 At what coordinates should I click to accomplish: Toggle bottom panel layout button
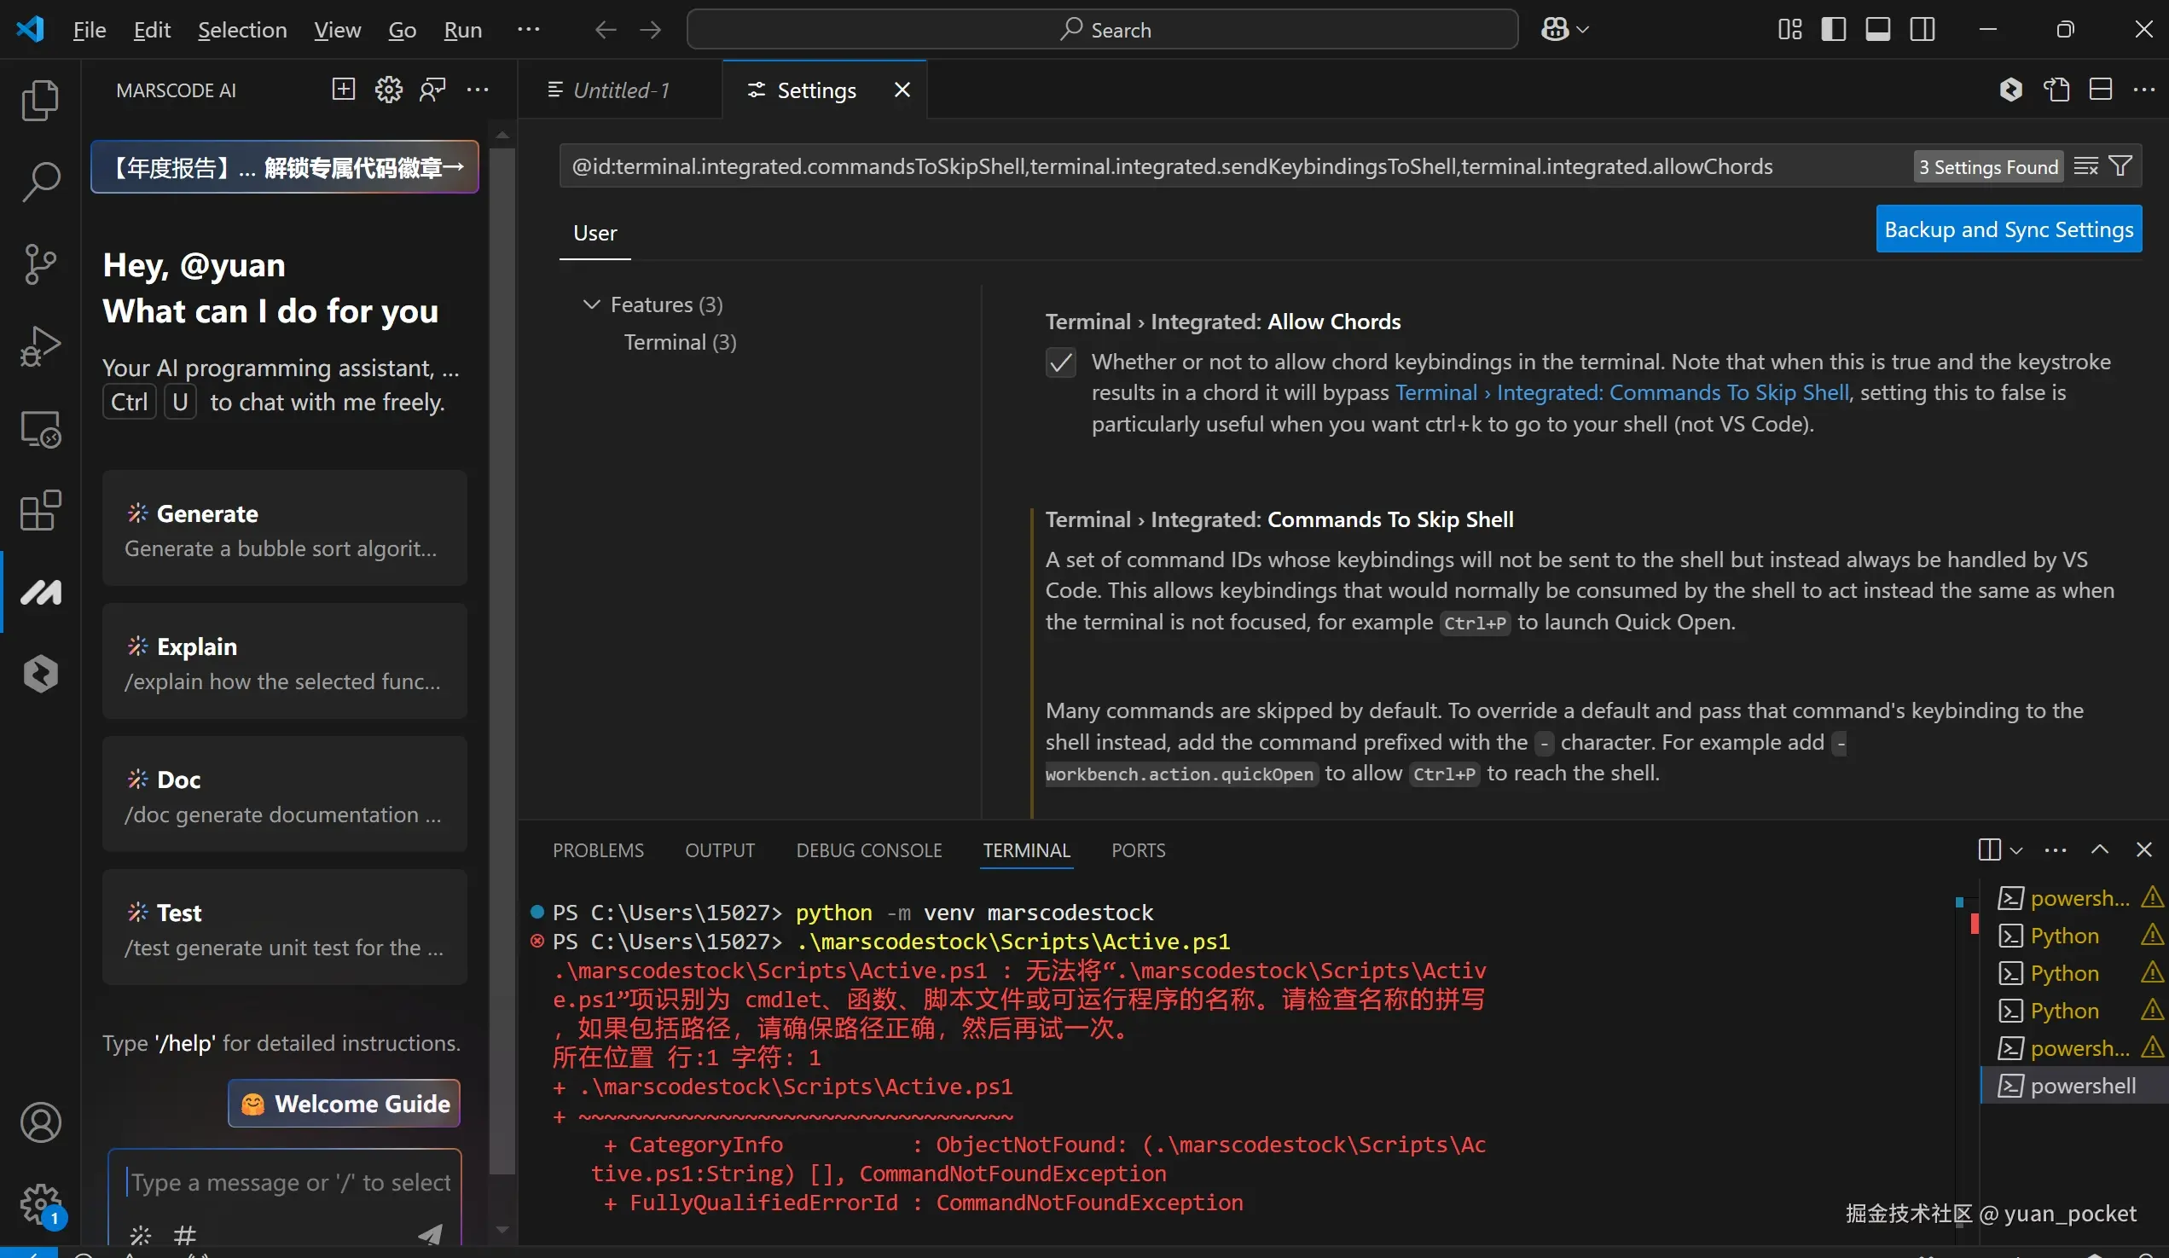pyautogui.click(x=1877, y=29)
